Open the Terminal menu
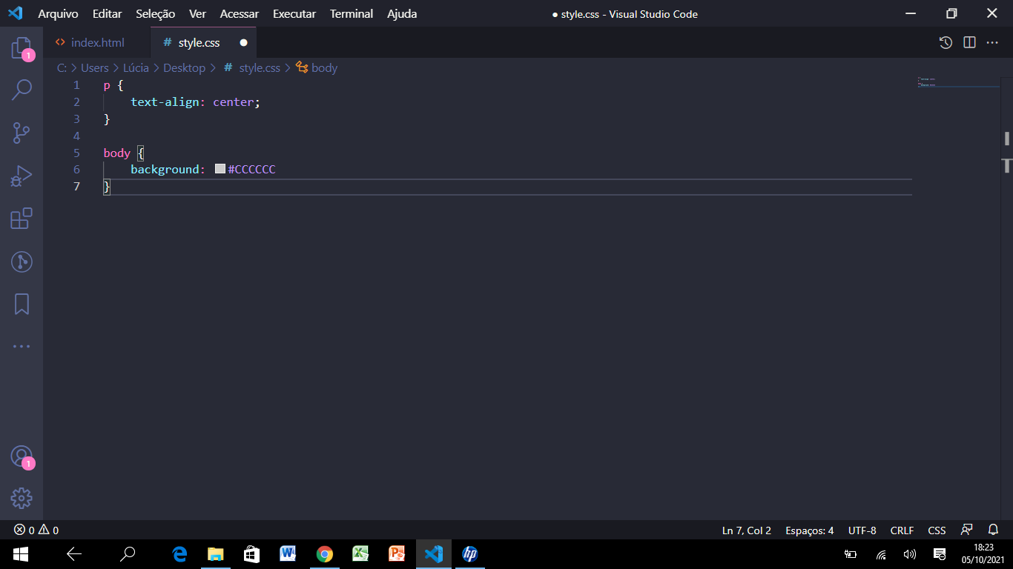 (352, 13)
